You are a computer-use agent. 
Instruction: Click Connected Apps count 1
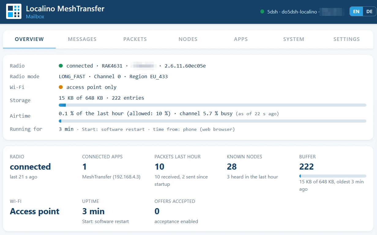tap(84, 167)
